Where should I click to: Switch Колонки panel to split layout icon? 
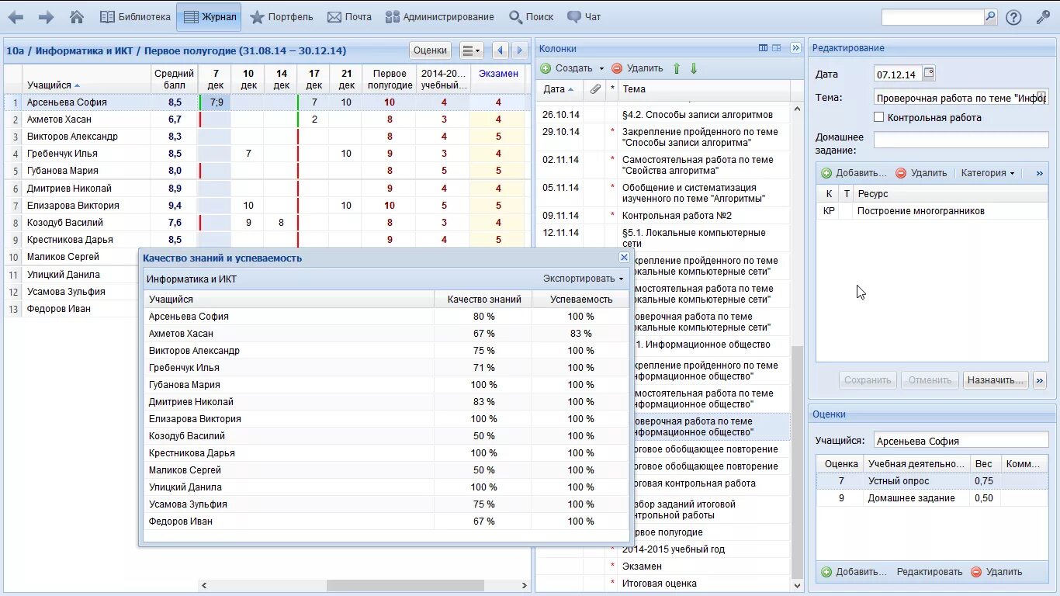click(x=777, y=48)
